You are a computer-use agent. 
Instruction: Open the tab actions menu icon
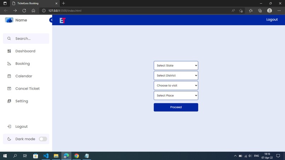pos(5,3)
